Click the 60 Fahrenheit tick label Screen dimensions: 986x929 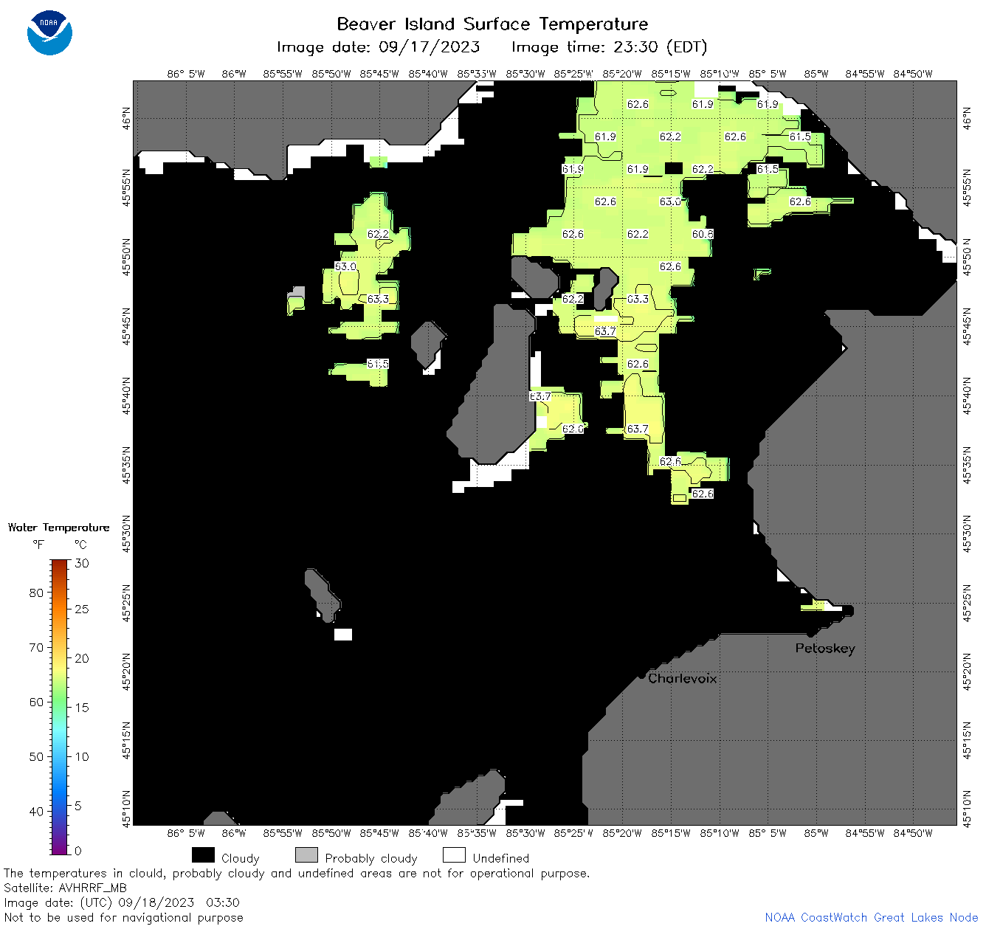point(36,702)
